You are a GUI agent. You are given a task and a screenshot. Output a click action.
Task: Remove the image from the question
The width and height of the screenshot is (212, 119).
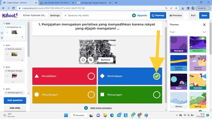(106, 60)
